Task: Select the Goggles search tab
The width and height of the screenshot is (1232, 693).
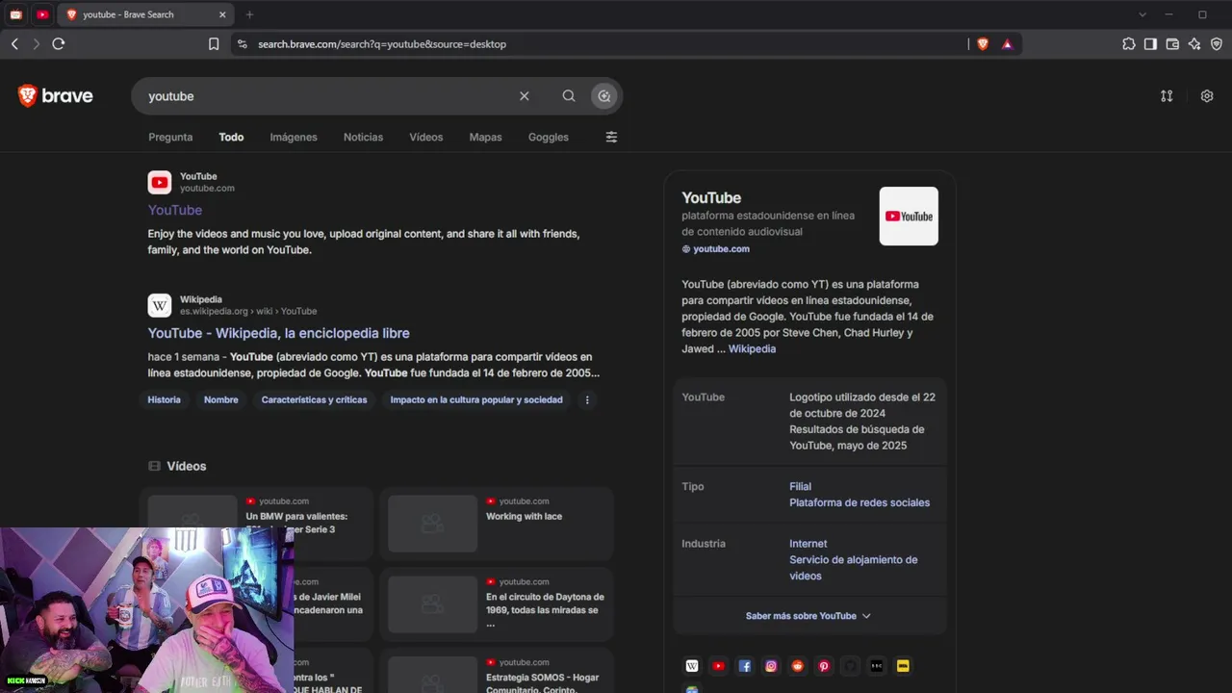Action: click(549, 137)
